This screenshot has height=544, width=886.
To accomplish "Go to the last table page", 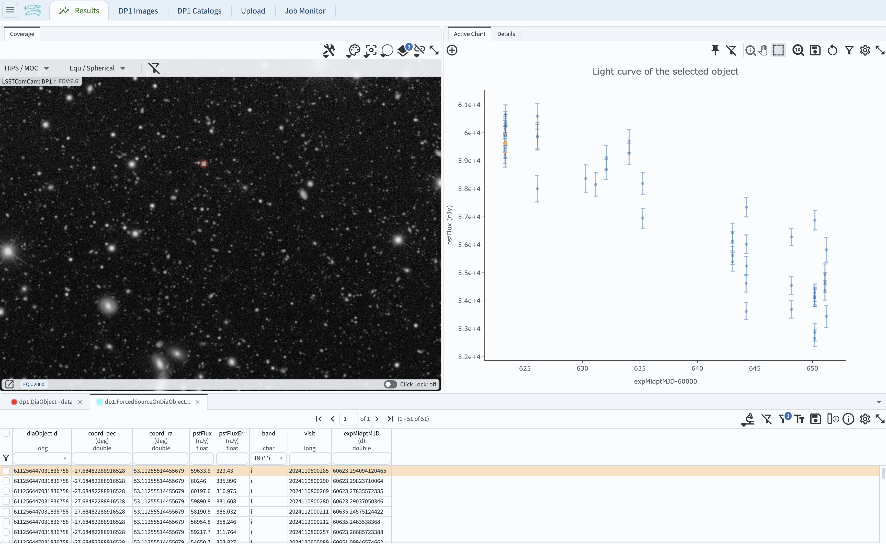I will click(x=390, y=419).
